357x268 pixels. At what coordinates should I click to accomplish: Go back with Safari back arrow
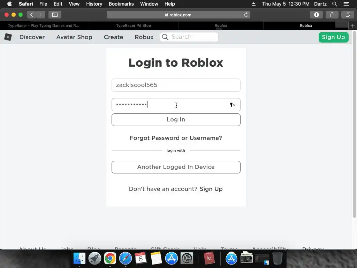tap(32, 15)
